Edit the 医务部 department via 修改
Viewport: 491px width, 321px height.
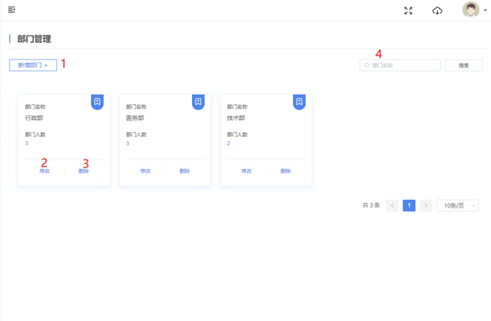click(x=146, y=171)
